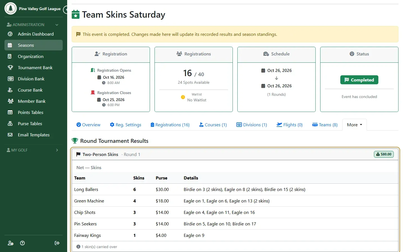Open the Flights (0) tab

pyautogui.click(x=289, y=125)
